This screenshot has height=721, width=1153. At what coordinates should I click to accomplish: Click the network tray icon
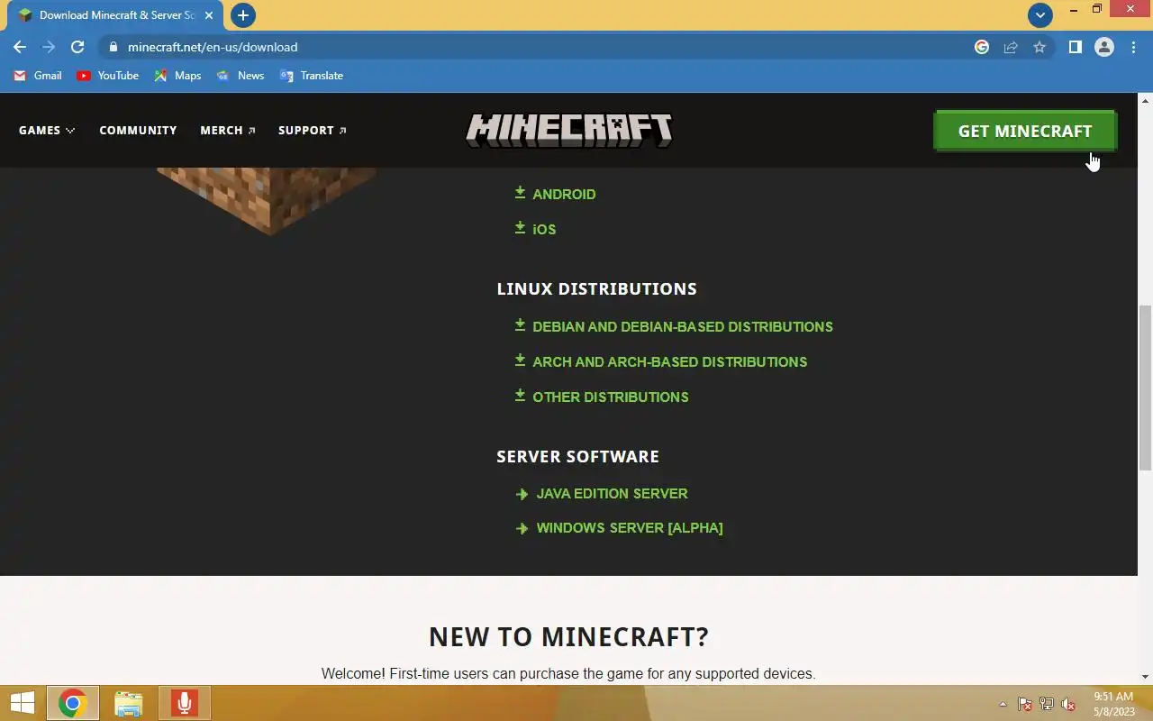[x=1047, y=704]
